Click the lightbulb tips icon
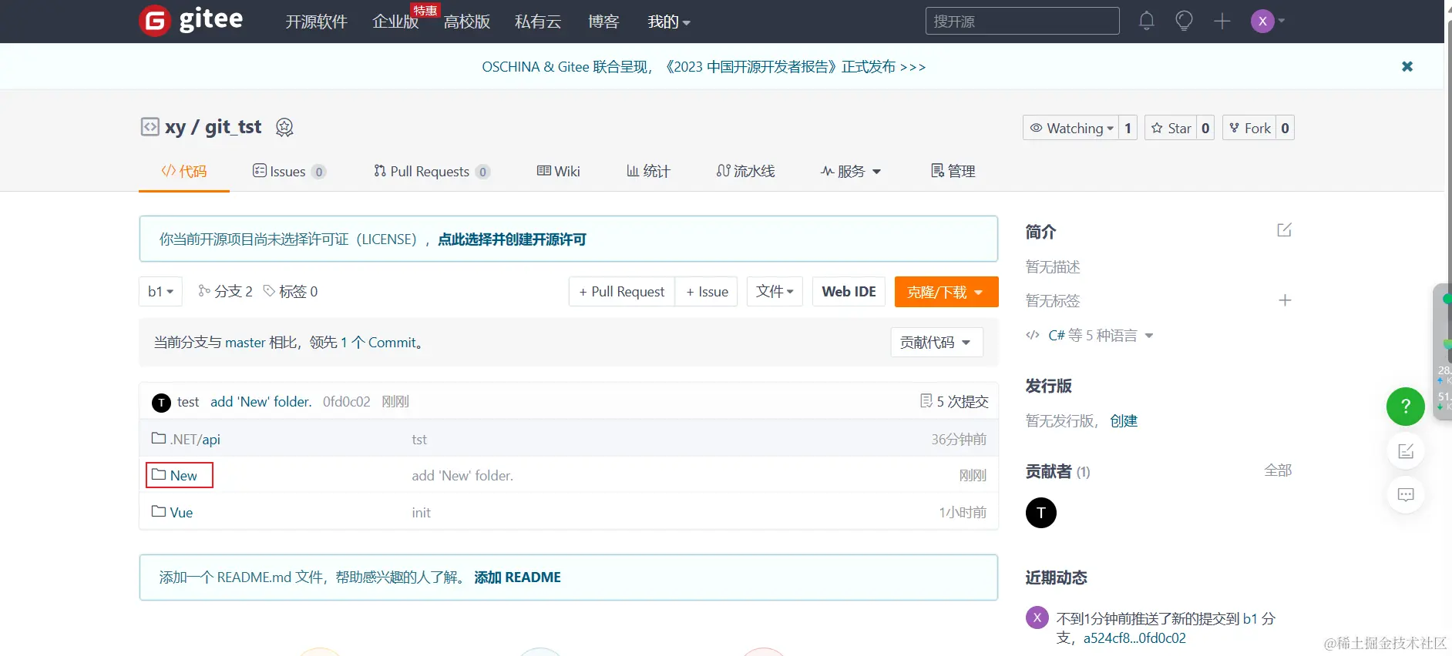The image size is (1452, 656). (1184, 21)
